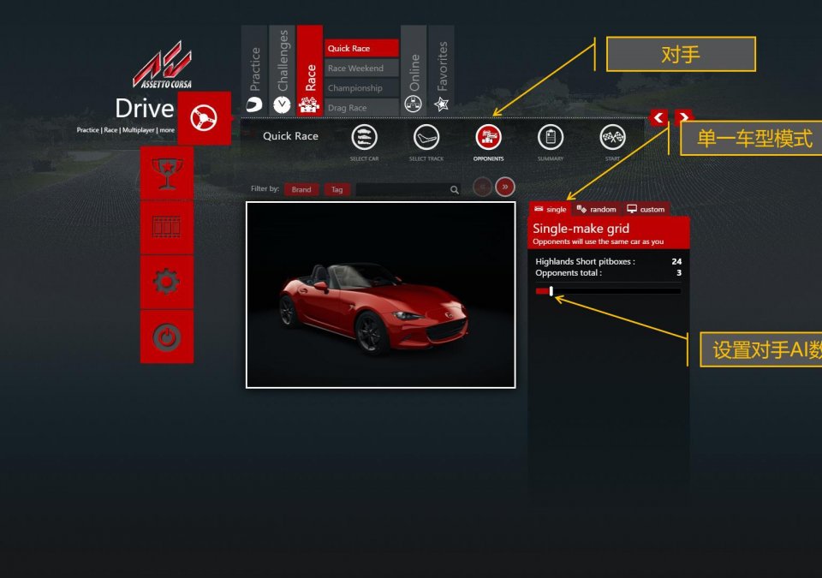The image size is (822, 578).
Task: Click the Select Track step icon
Action: pos(426,137)
